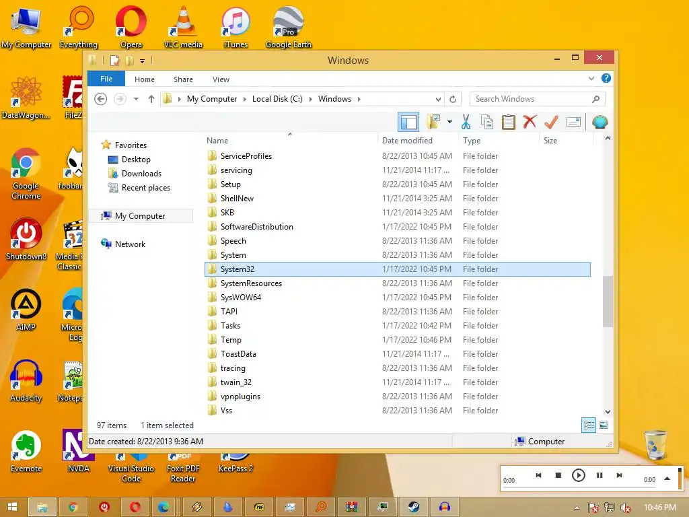Open the New folder toolbar dropdown arrow
The width and height of the screenshot is (689, 517).
[x=449, y=122]
